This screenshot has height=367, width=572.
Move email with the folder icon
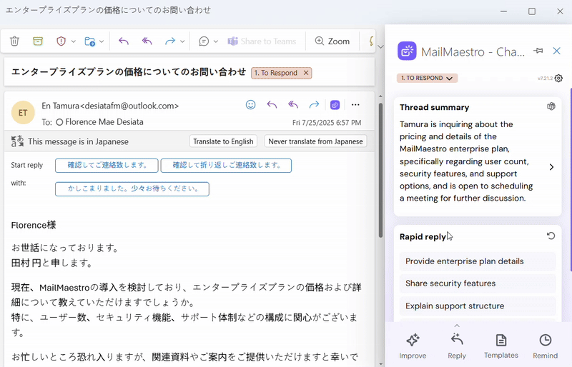90,41
